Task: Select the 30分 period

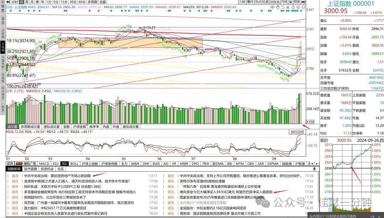Action: 73,2
